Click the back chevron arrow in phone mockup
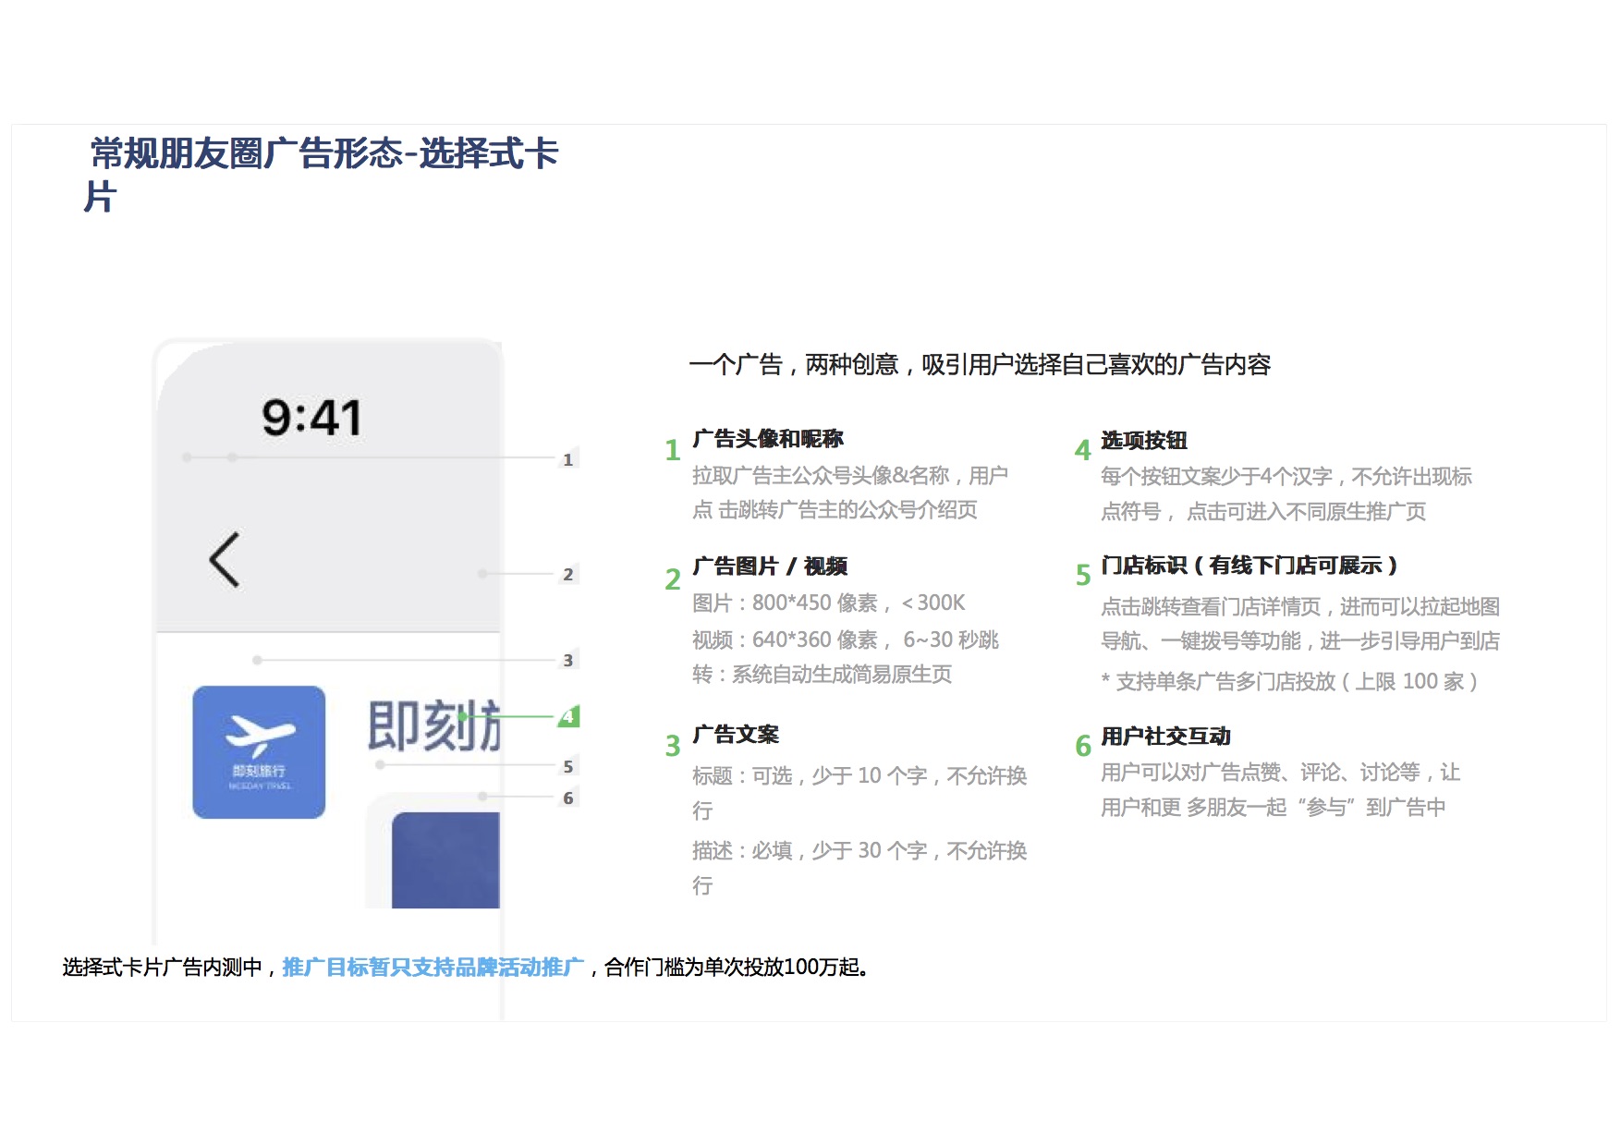Image resolution: width=1621 pixels, height=1145 pixels. tap(225, 560)
